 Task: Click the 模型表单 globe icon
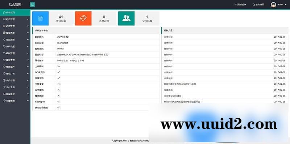(4, 33)
